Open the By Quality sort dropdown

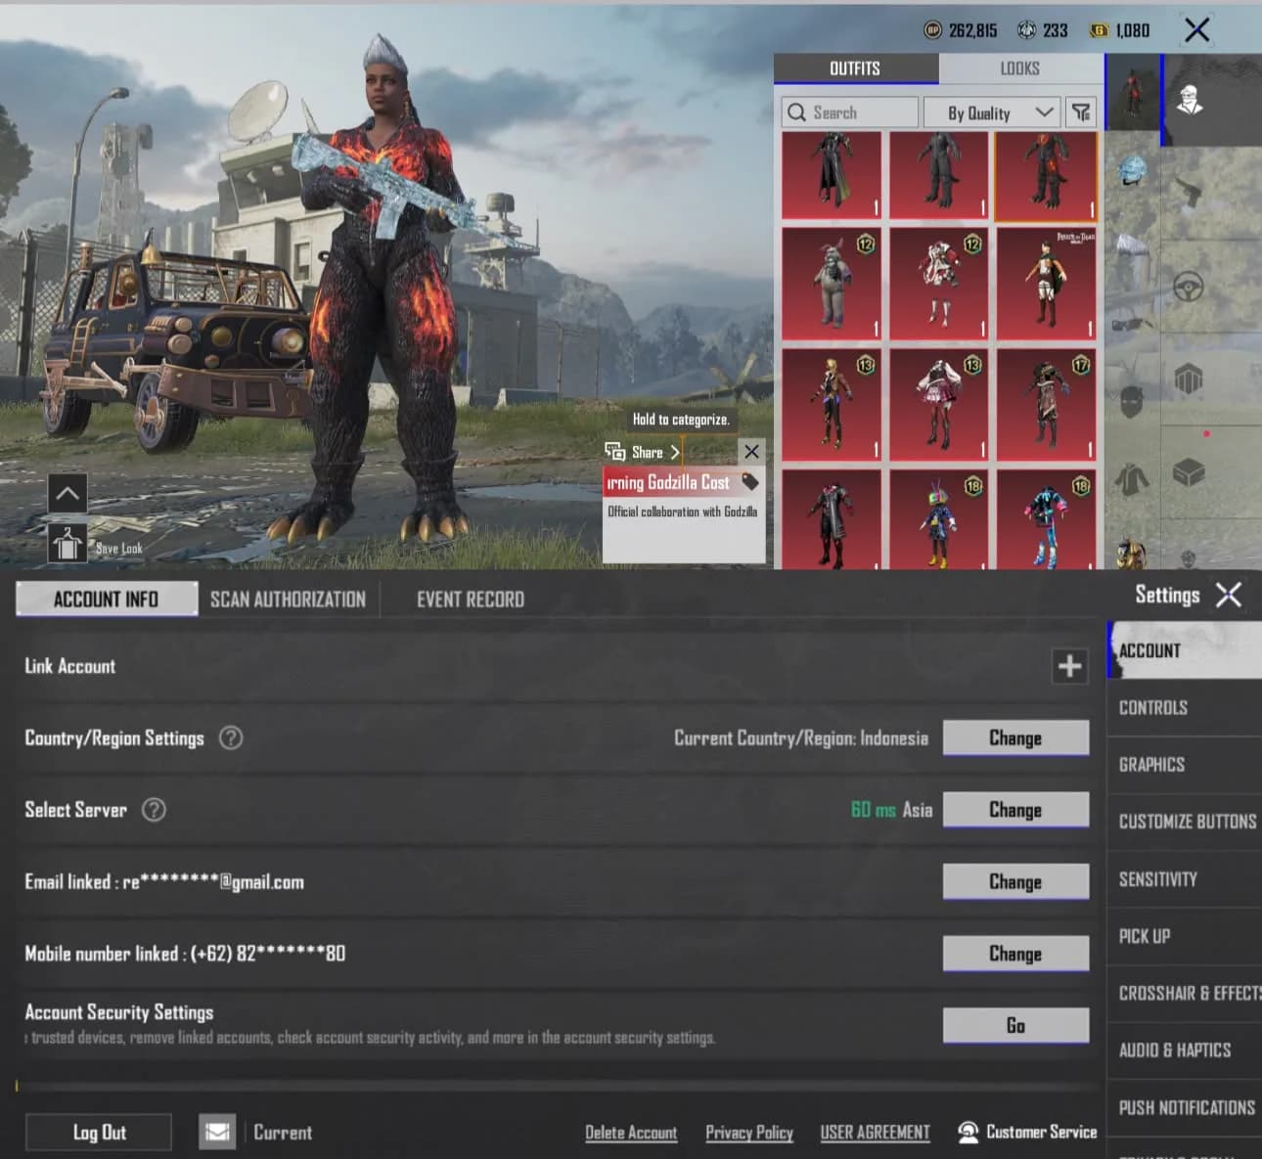[x=993, y=112]
